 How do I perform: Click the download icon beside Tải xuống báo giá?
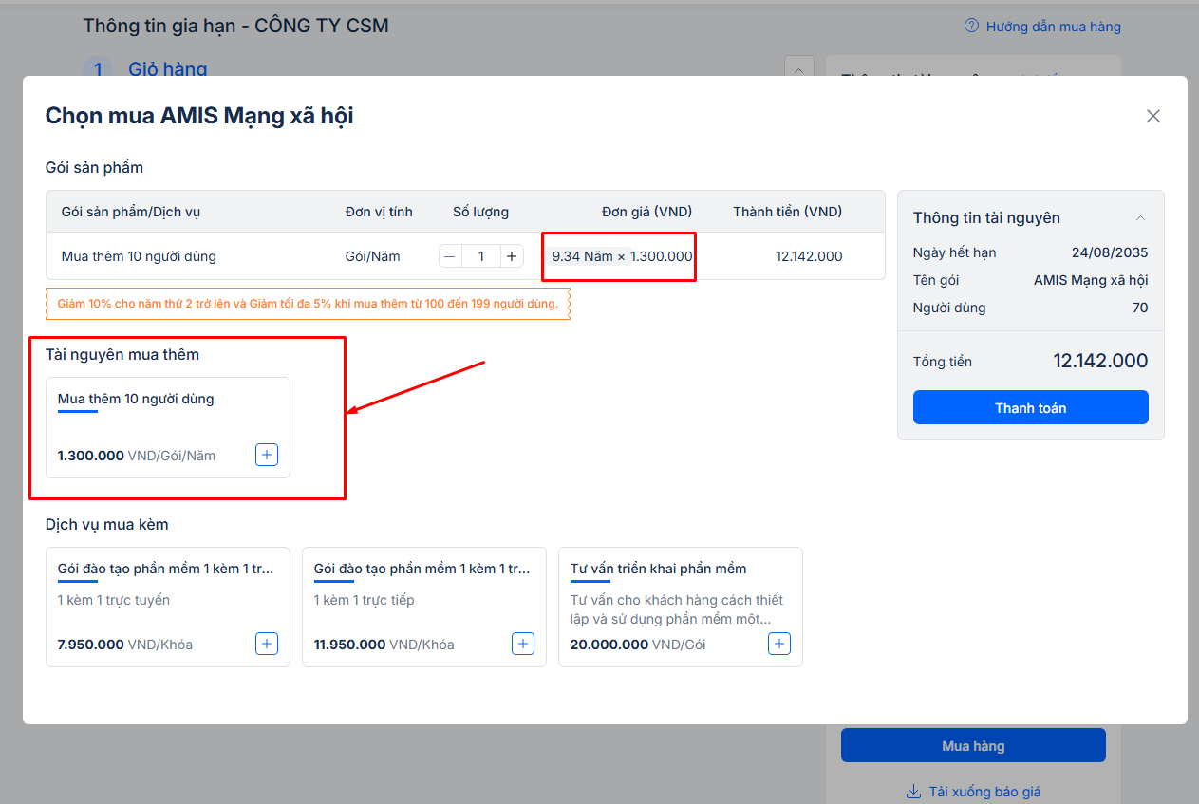coord(913,792)
